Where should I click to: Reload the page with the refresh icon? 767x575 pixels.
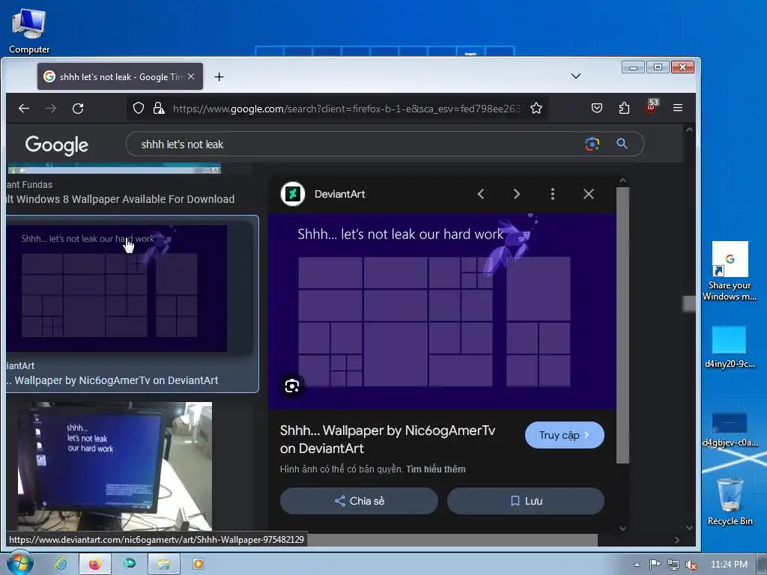[x=78, y=108]
